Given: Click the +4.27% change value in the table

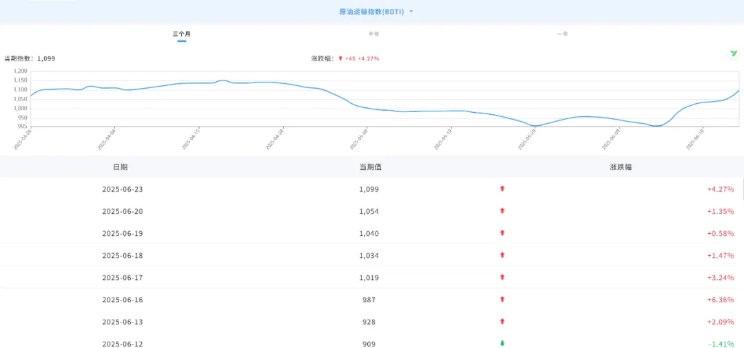Looking at the screenshot, I should point(720,189).
